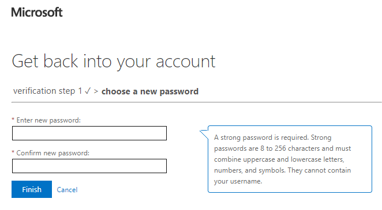Focus the Confirm new password field
The width and height of the screenshot is (382, 210).
coord(89,166)
